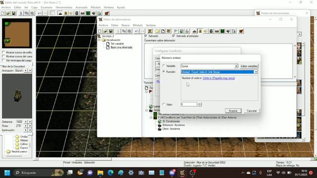The image size is (317, 178).
Task: Toggle Mostrar iconos del campamento checkbox
Action: pyautogui.click(x=3, y=56)
